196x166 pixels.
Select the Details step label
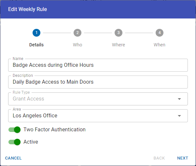coord(36,45)
